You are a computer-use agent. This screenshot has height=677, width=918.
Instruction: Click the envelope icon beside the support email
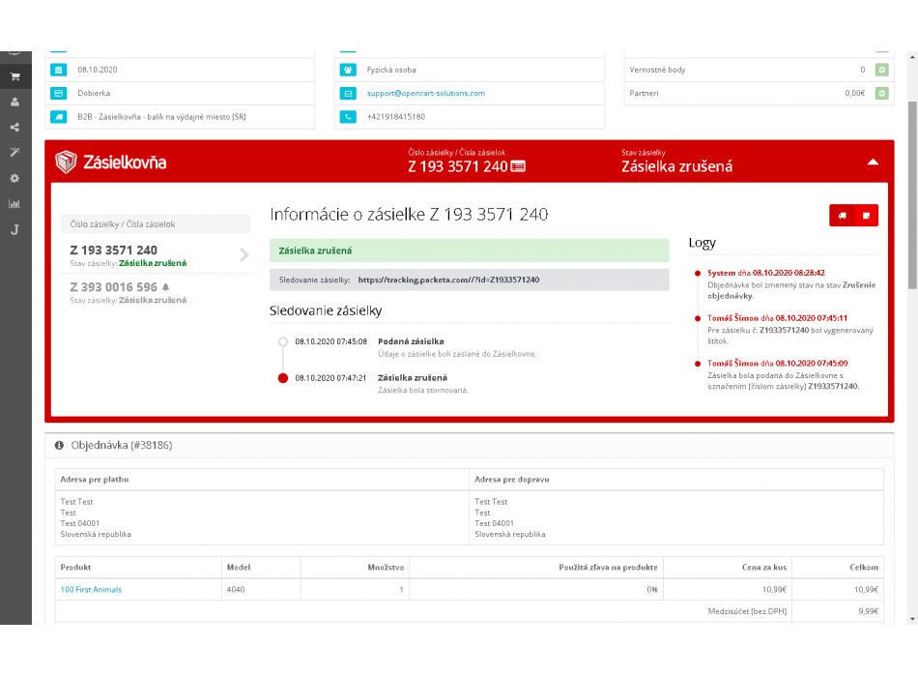tap(348, 93)
